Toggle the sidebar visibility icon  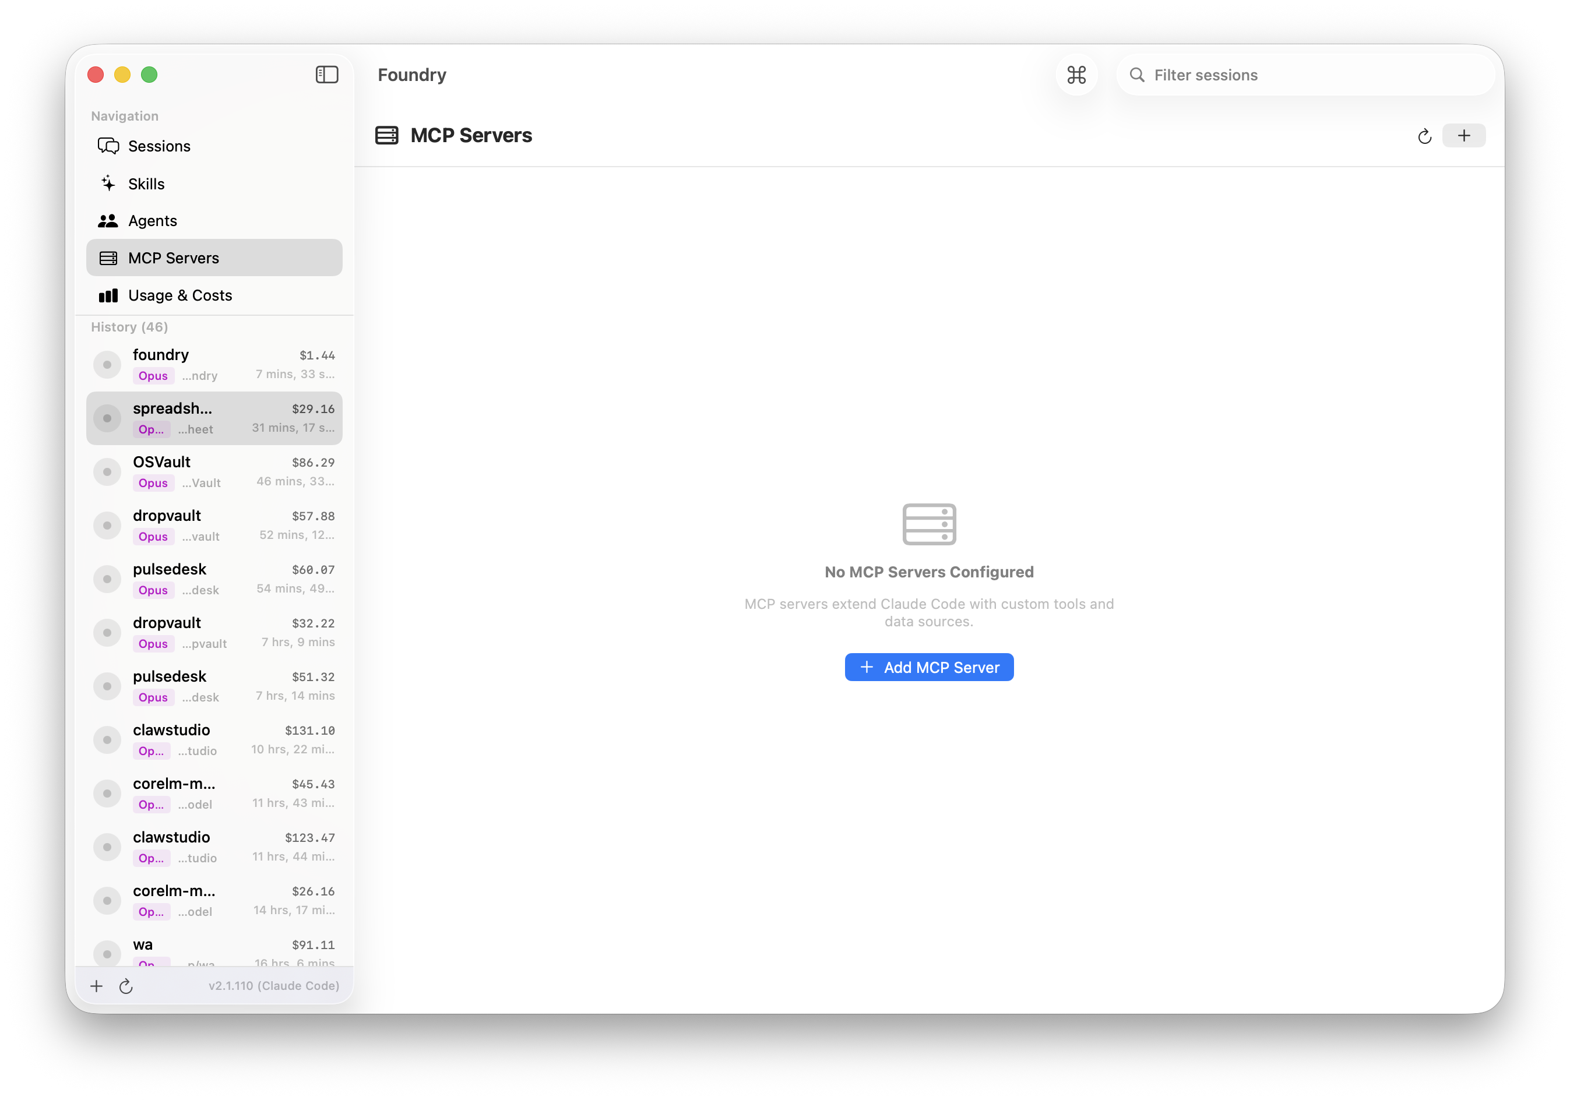pyautogui.click(x=327, y=75)
